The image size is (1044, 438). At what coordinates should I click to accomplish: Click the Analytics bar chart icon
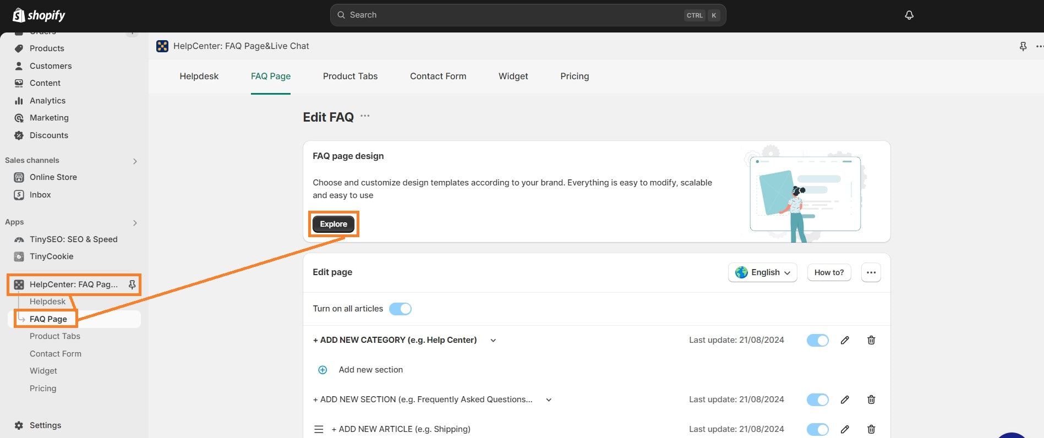[x=19, y=101]
